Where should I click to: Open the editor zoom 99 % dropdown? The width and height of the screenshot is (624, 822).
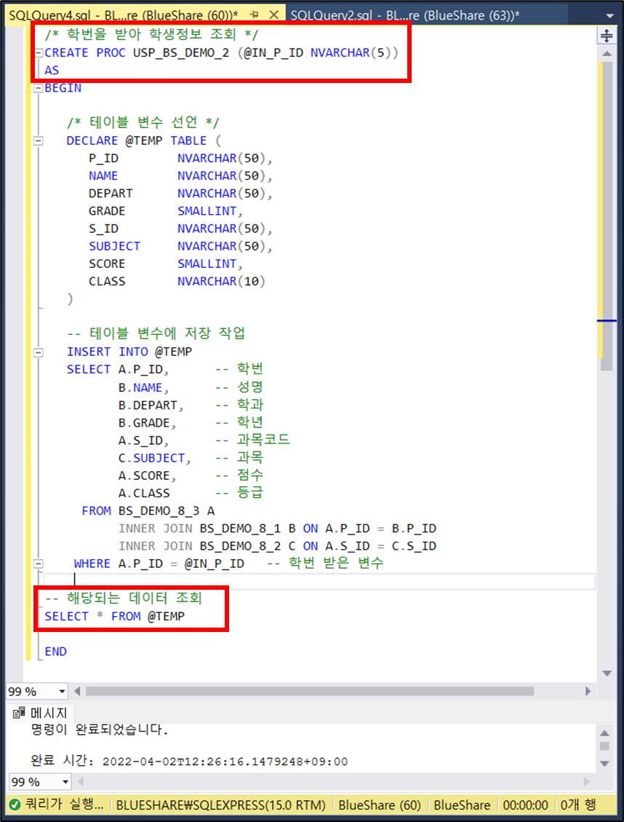[63, 692]
